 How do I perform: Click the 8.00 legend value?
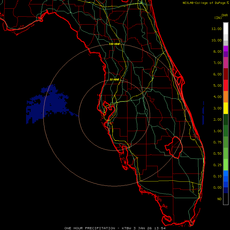(x=217, y=51)
